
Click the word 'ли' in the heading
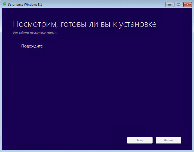tap(93, 24)
